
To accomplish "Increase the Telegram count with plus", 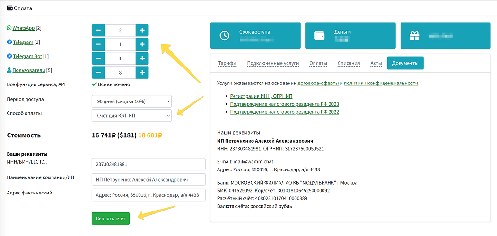I will tap(142, 44).
